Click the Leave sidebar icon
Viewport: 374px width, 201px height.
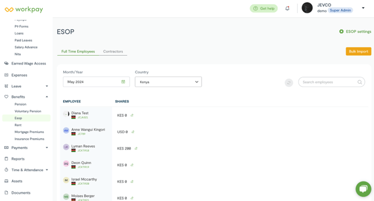pos(7,86)
